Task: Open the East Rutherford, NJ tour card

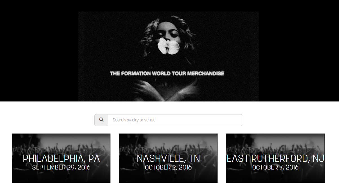Action: [275, 158]
